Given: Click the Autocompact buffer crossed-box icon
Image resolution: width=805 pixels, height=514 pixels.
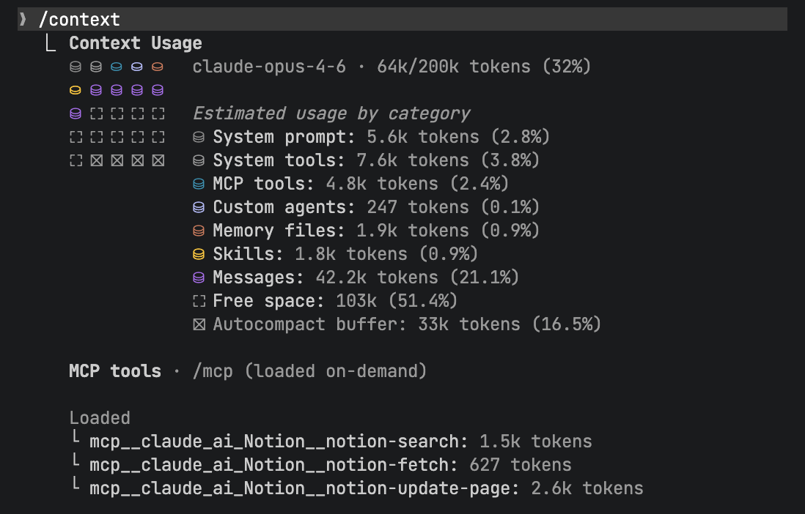Looking at the screenshot, I should [x=198, y=324].
